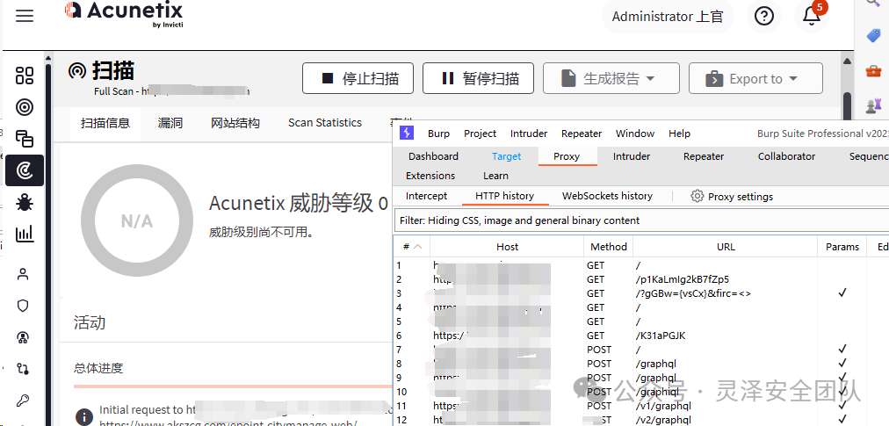This screenshot has height=426, width=889.
Task: Open Users person icon in sidebar
Action: 23,275
